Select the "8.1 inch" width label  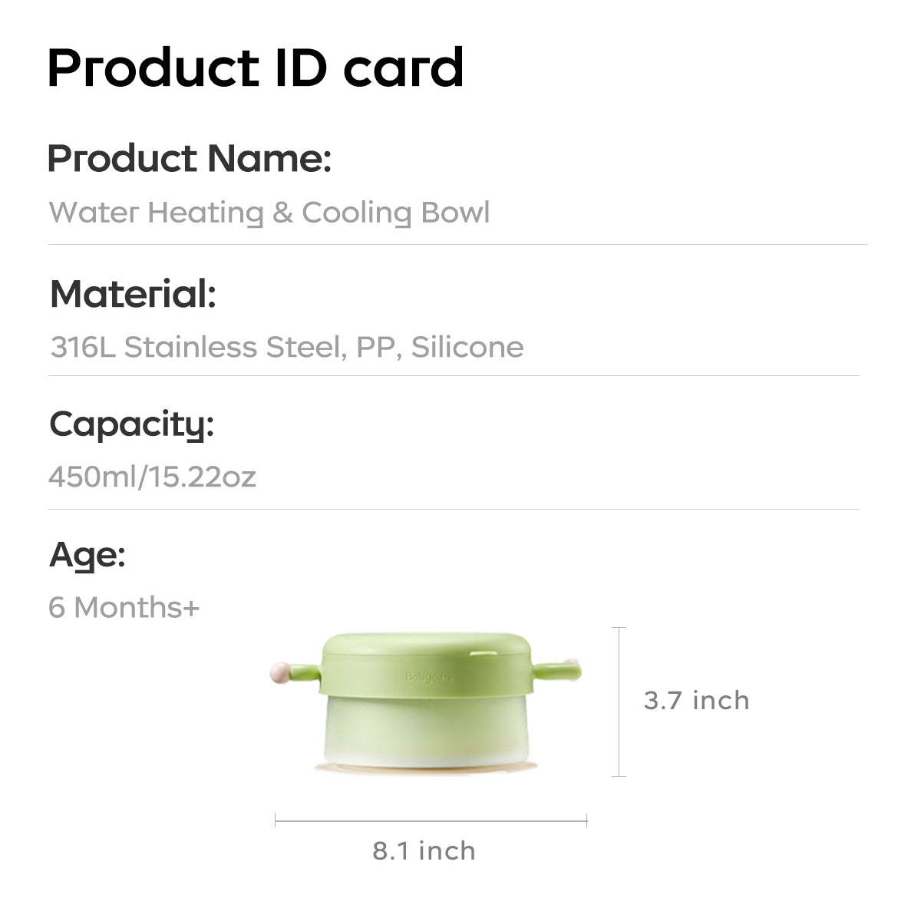tap(424, 851)
